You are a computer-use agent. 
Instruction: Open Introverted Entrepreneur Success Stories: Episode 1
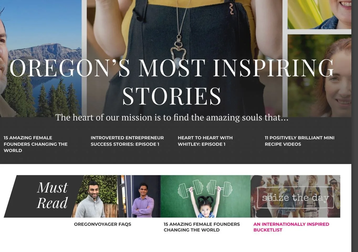pyautogui.click(x=127, y=141)
